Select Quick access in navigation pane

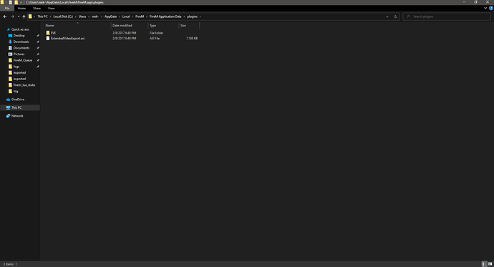tap(20, 29)
